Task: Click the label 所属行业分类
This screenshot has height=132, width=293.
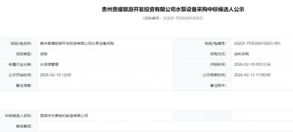Action: pos(20,65)
